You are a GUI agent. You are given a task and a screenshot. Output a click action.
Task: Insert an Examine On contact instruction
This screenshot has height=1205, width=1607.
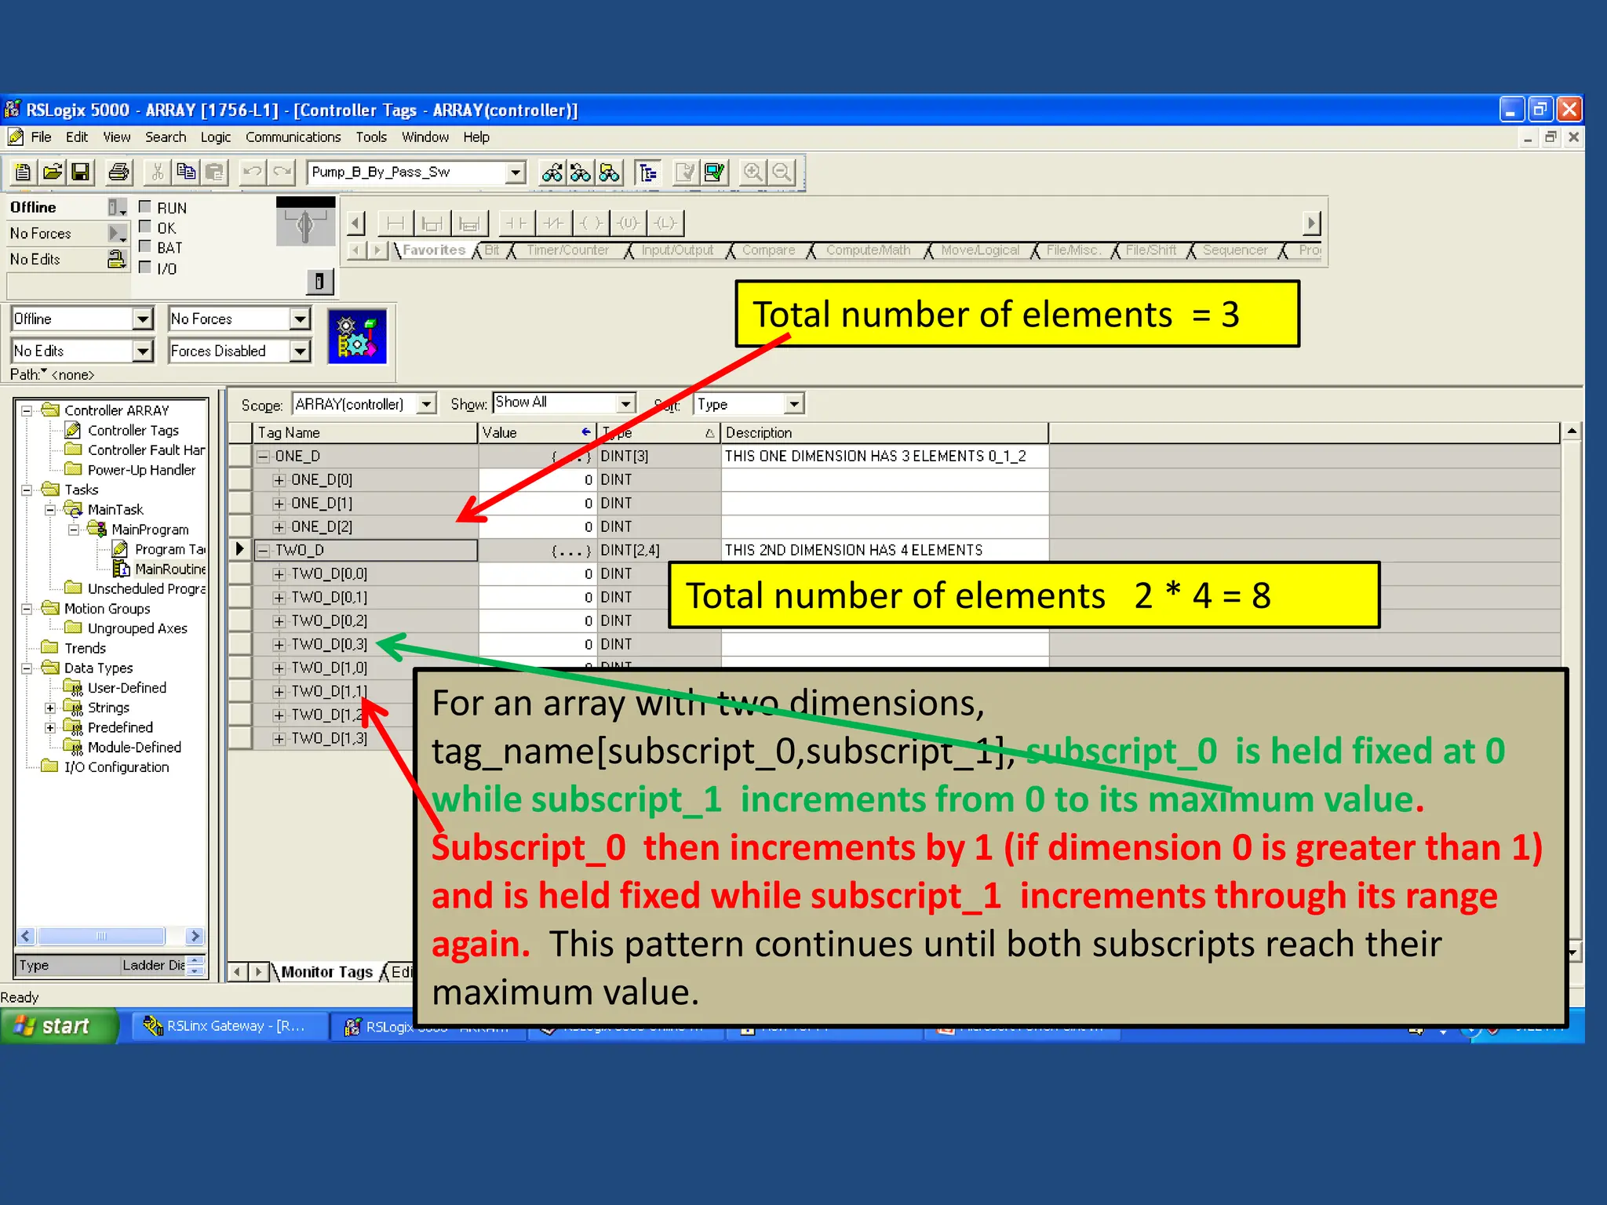click(x=516, y=224)
